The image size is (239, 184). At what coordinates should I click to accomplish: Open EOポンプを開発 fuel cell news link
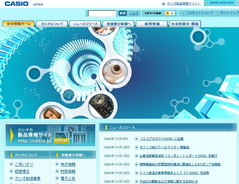pyautogui.click(x=180, y=164)
